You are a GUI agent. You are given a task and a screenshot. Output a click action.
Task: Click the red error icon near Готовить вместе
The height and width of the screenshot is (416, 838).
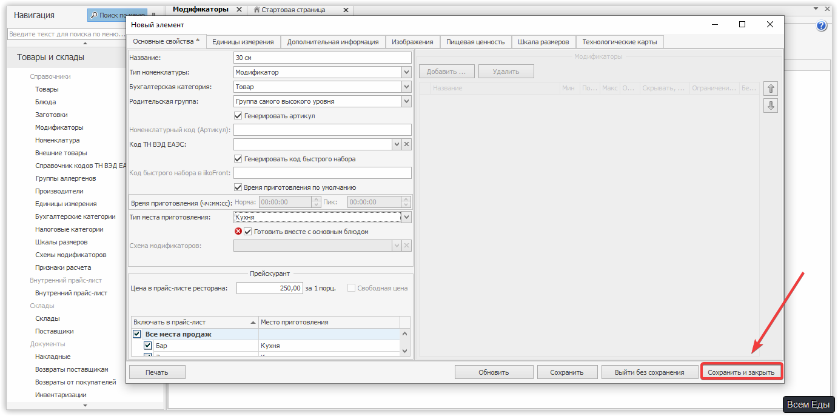point(238,231)
